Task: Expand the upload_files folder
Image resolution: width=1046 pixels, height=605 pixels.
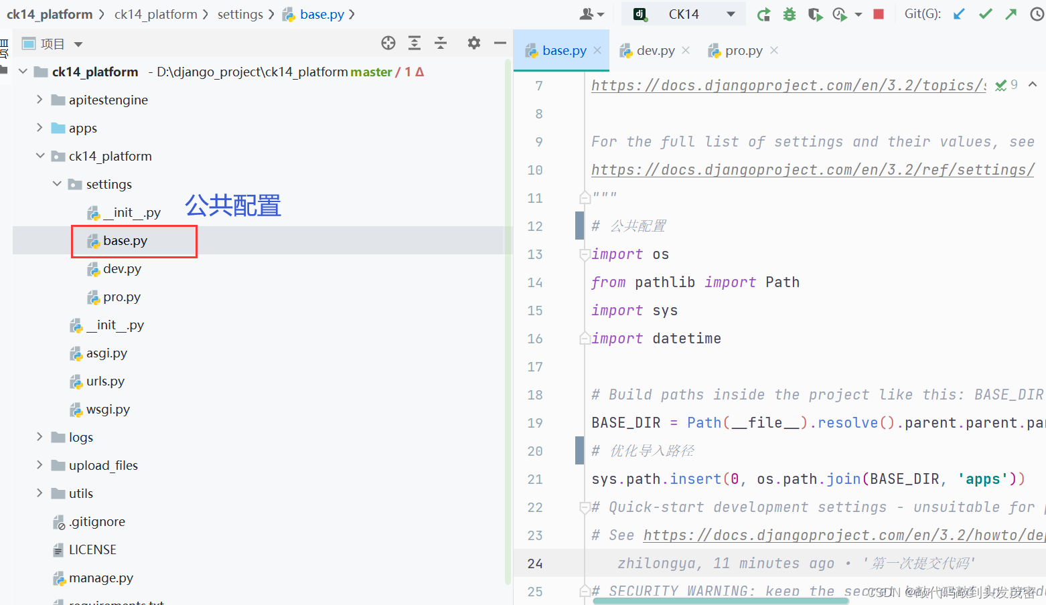Action: [40, 465]
